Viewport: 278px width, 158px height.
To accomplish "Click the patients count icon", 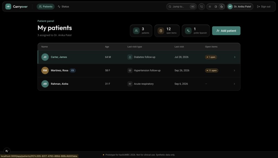I will [136, 31].
